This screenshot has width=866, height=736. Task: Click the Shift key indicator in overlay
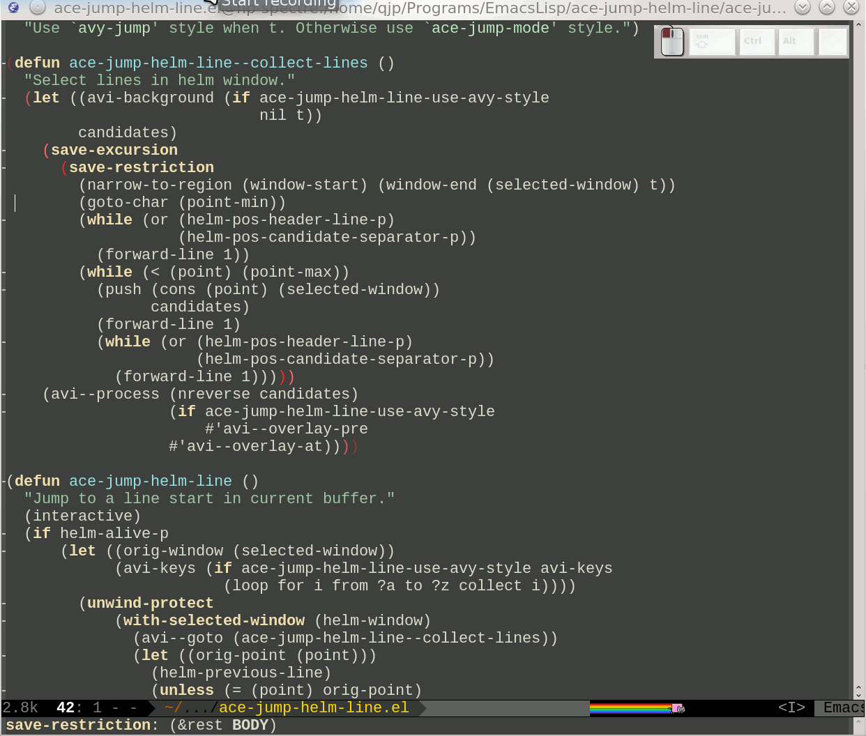click(712, 42)
